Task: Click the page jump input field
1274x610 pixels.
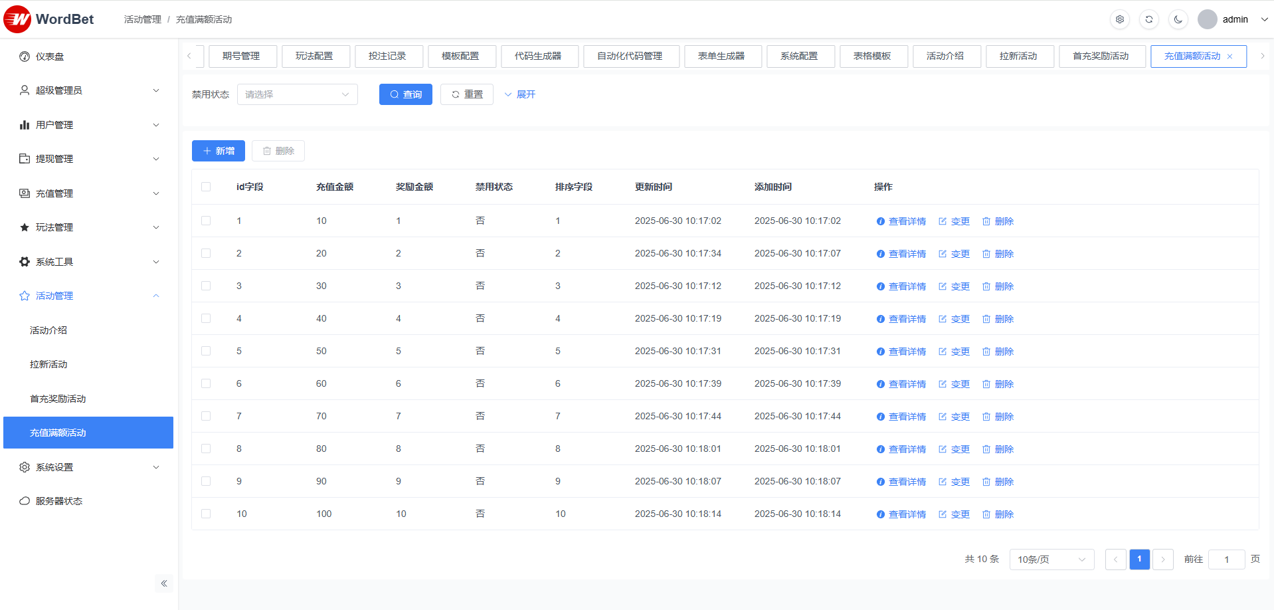Action: [x=1226, y=559]
